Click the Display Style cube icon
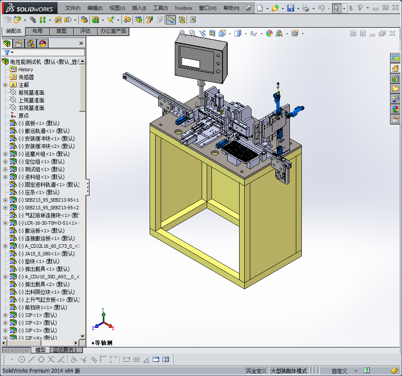 238,33
